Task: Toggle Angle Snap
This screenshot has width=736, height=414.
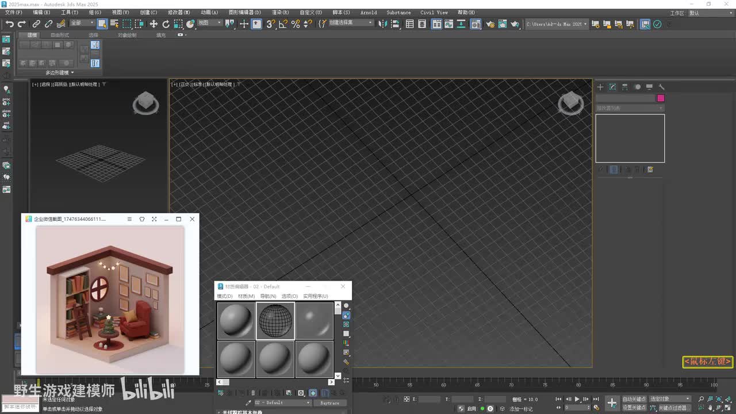Action: (x=283, y=24)
